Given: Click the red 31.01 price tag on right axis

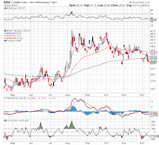Looking at the screenshot, I should (x=153, y=53).
